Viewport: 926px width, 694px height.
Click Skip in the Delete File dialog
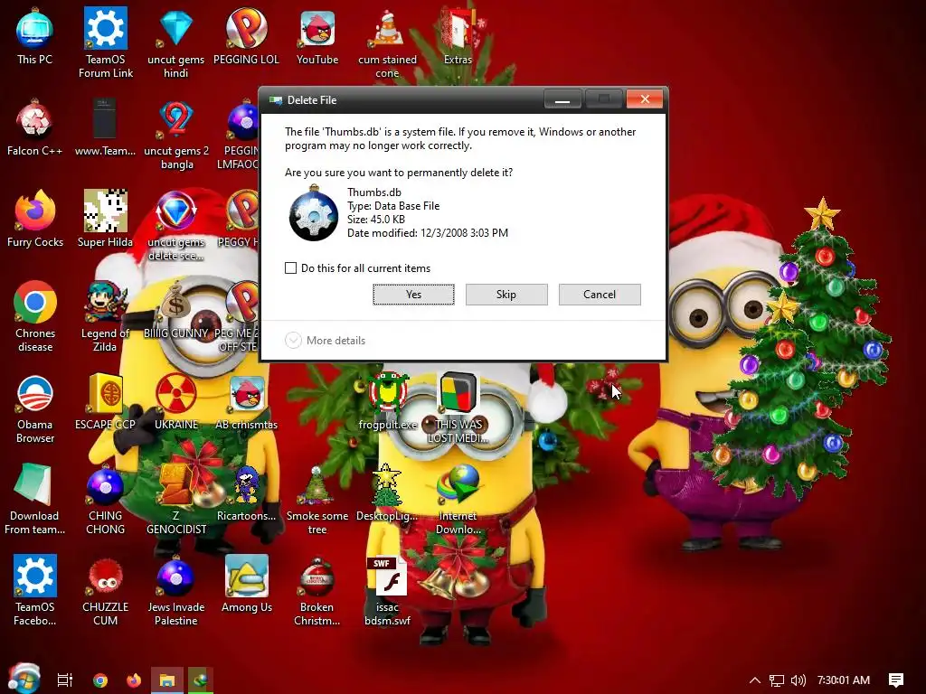[506, 295]
